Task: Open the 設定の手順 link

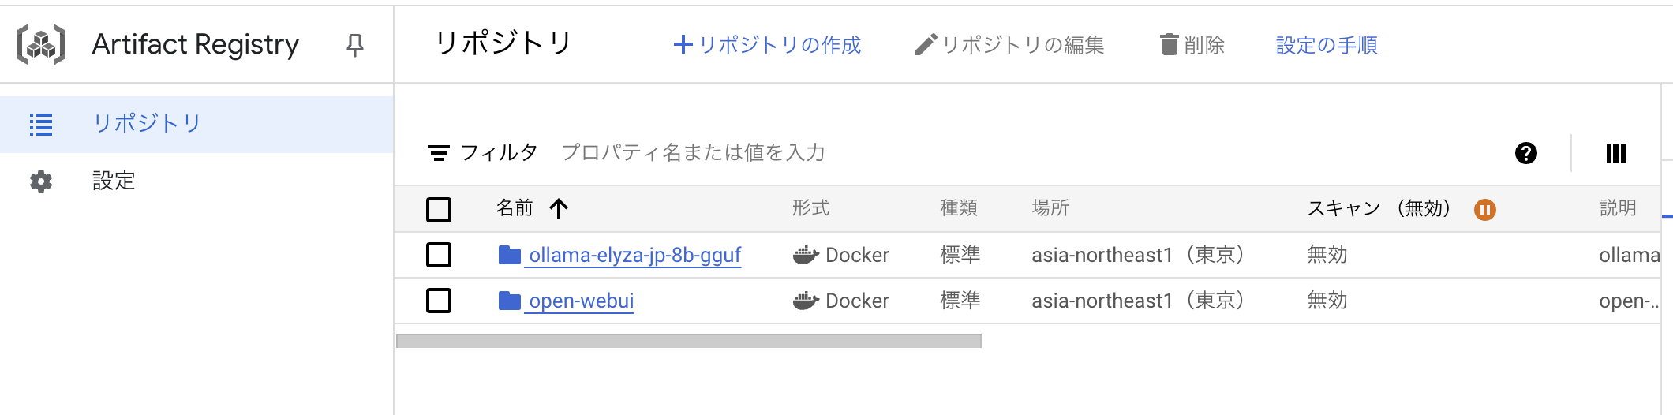Action: pos(1327,45)
